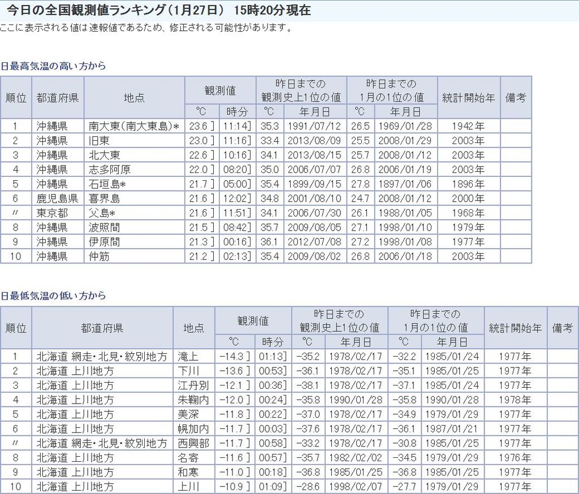Viewport: 579px width, 494px height.
Task: Click the 下川 location name
Action: tap(188, 371)
